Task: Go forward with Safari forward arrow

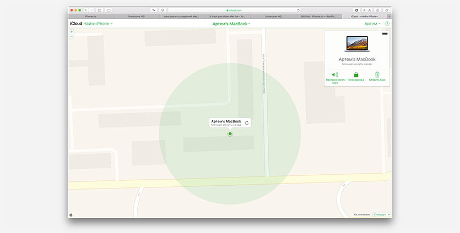Action: click(x=91, y=10)
